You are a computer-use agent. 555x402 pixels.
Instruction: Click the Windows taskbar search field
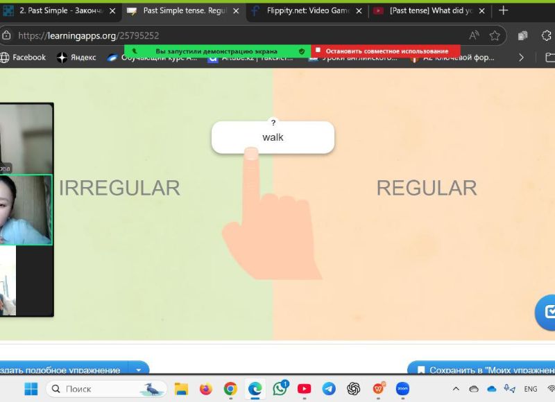(104, 389)
